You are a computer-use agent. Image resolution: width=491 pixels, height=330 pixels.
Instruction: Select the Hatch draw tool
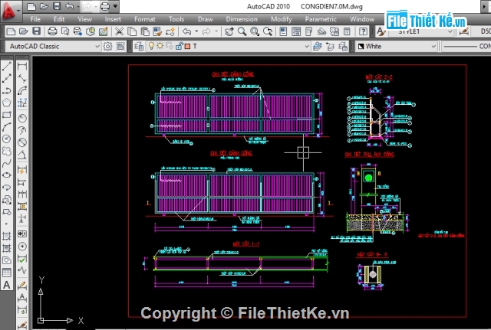coord(7,236)
